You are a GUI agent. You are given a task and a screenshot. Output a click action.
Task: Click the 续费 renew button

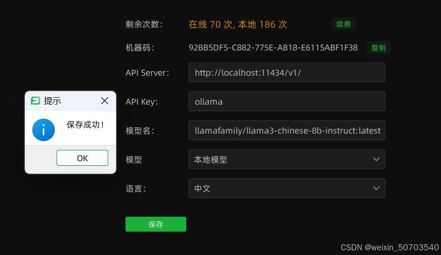pyautogui.click(x=344, y=24)
